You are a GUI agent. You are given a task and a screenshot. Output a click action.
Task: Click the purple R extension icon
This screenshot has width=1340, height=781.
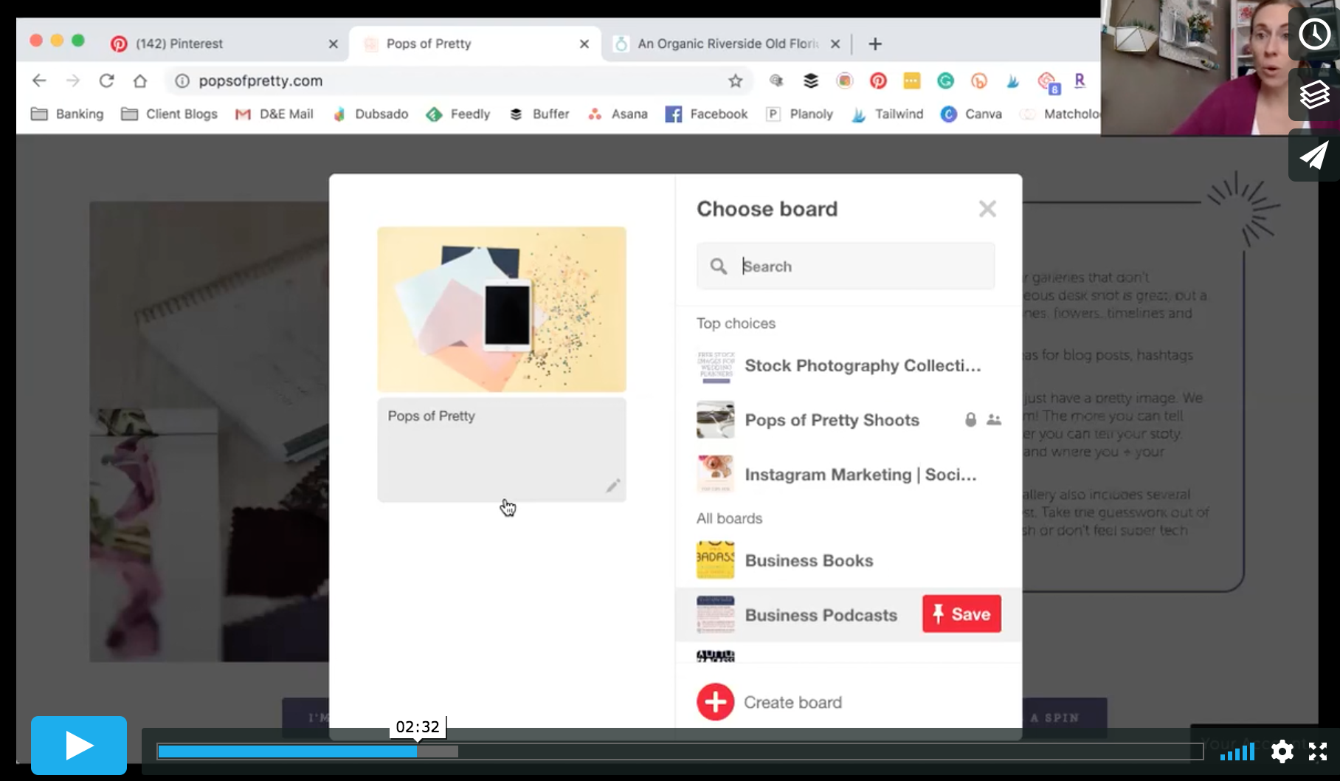click(x=1080, y=80)
